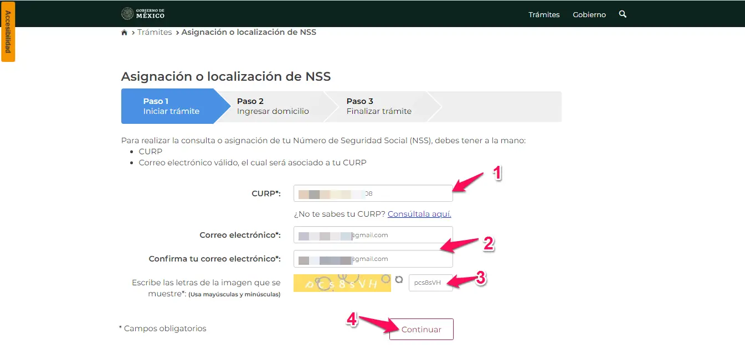Image resolution: width=745 pixels, height=345 pixels.
Task: Open the Accesibilidad side tab
Action: (8, 31)
